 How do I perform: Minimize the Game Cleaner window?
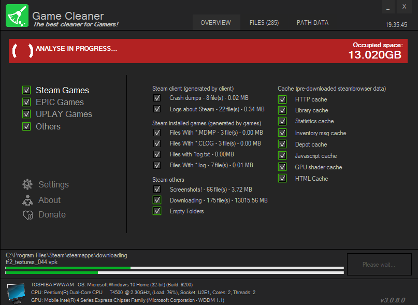(x=388, y=7)
